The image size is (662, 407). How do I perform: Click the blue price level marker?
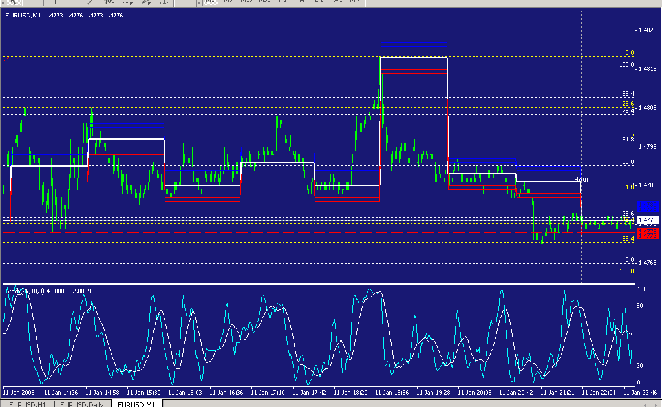(x=647, y=207)
